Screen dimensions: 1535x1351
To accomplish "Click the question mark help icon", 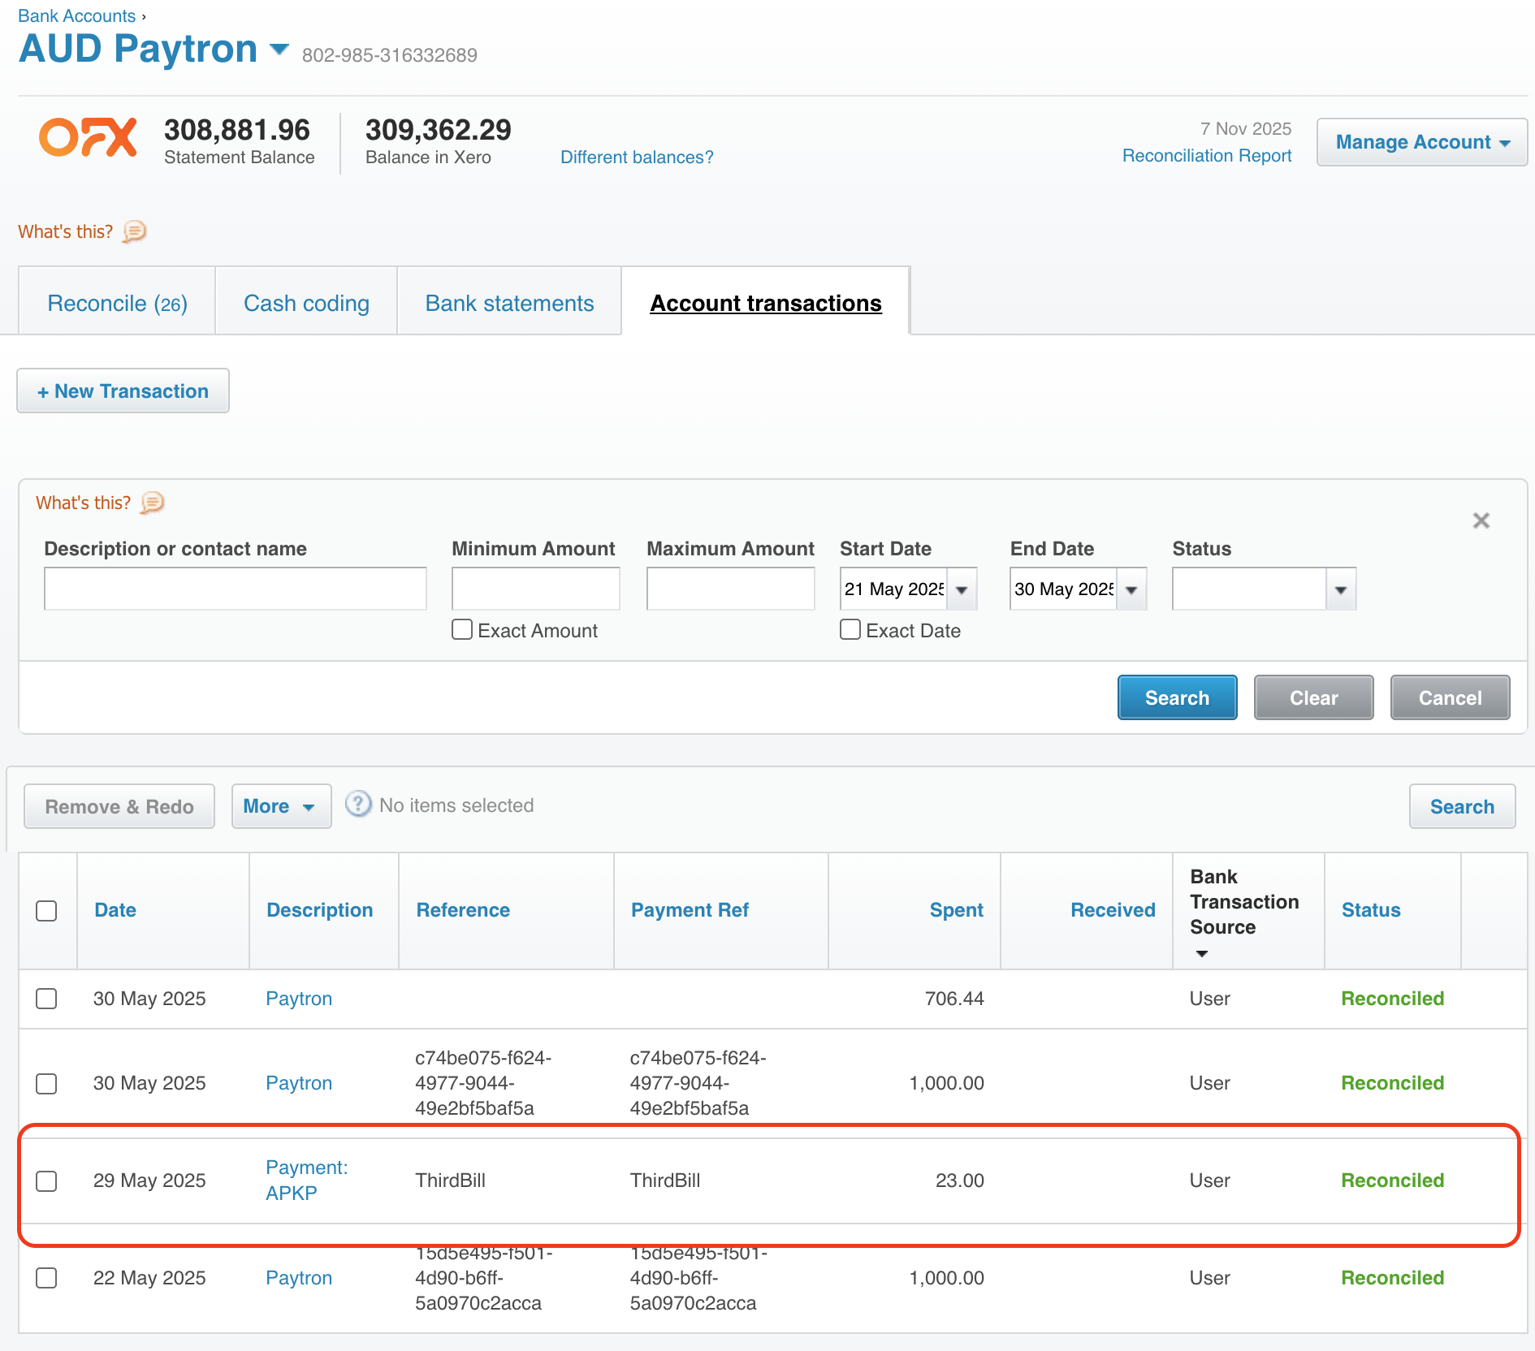I will pyautogui.click(x=357, y=805).
